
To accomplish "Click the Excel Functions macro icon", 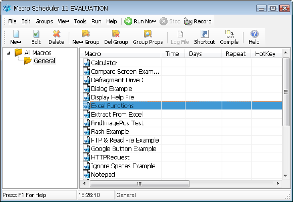I will click(x=86, y=105).
